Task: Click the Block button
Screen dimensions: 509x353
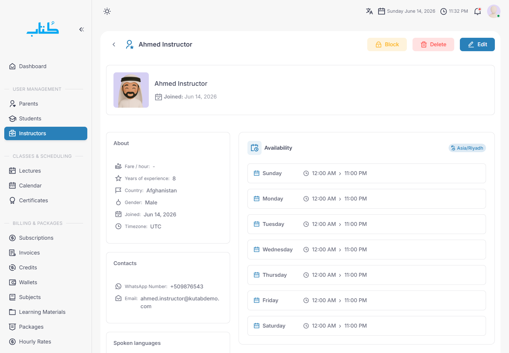Action: 387,44
